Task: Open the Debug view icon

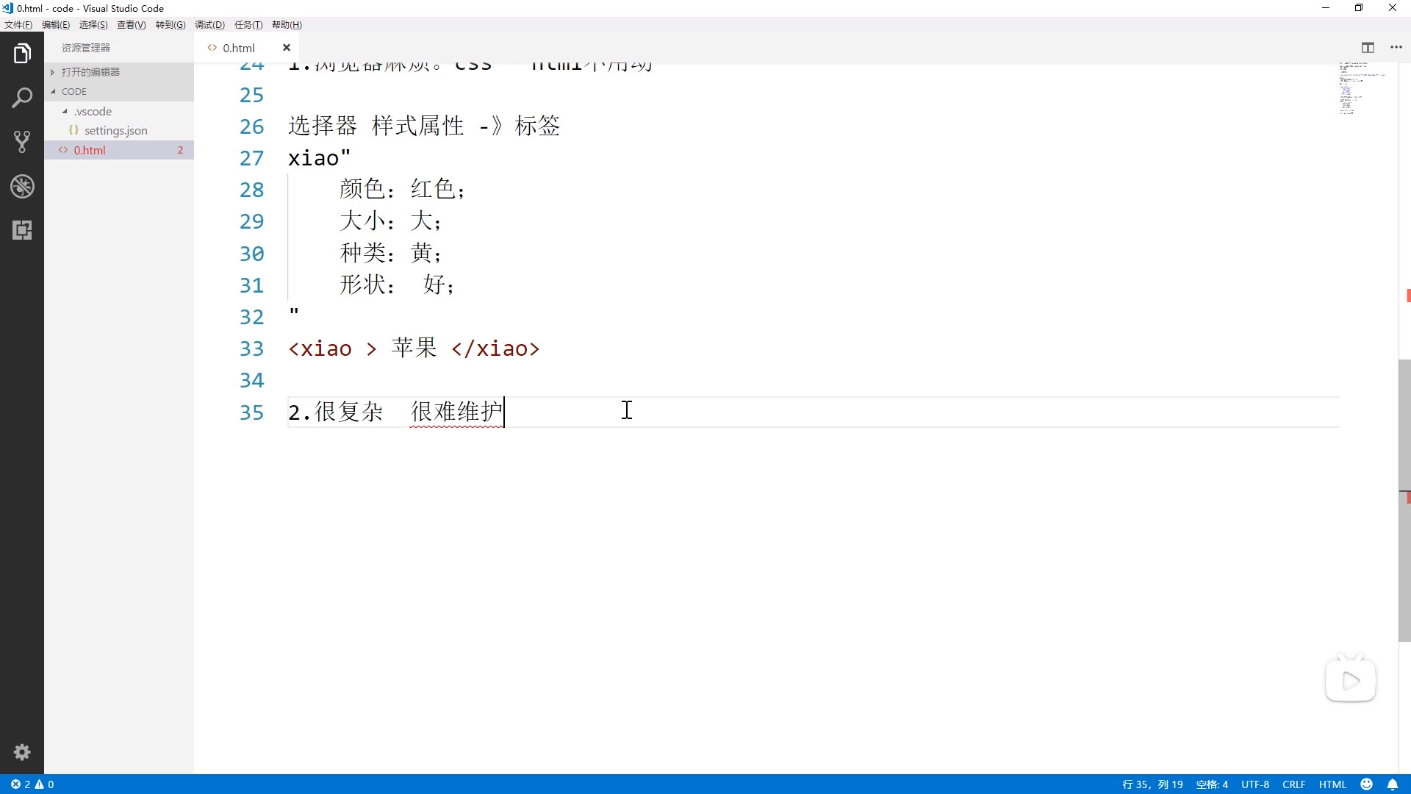Action: (x=22, y=186)
